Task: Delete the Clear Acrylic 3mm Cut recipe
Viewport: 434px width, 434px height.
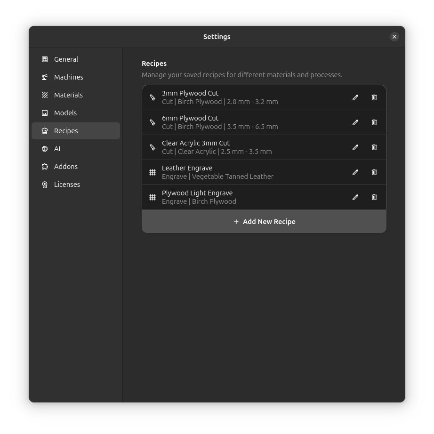Action: click(x=374, y=147)
